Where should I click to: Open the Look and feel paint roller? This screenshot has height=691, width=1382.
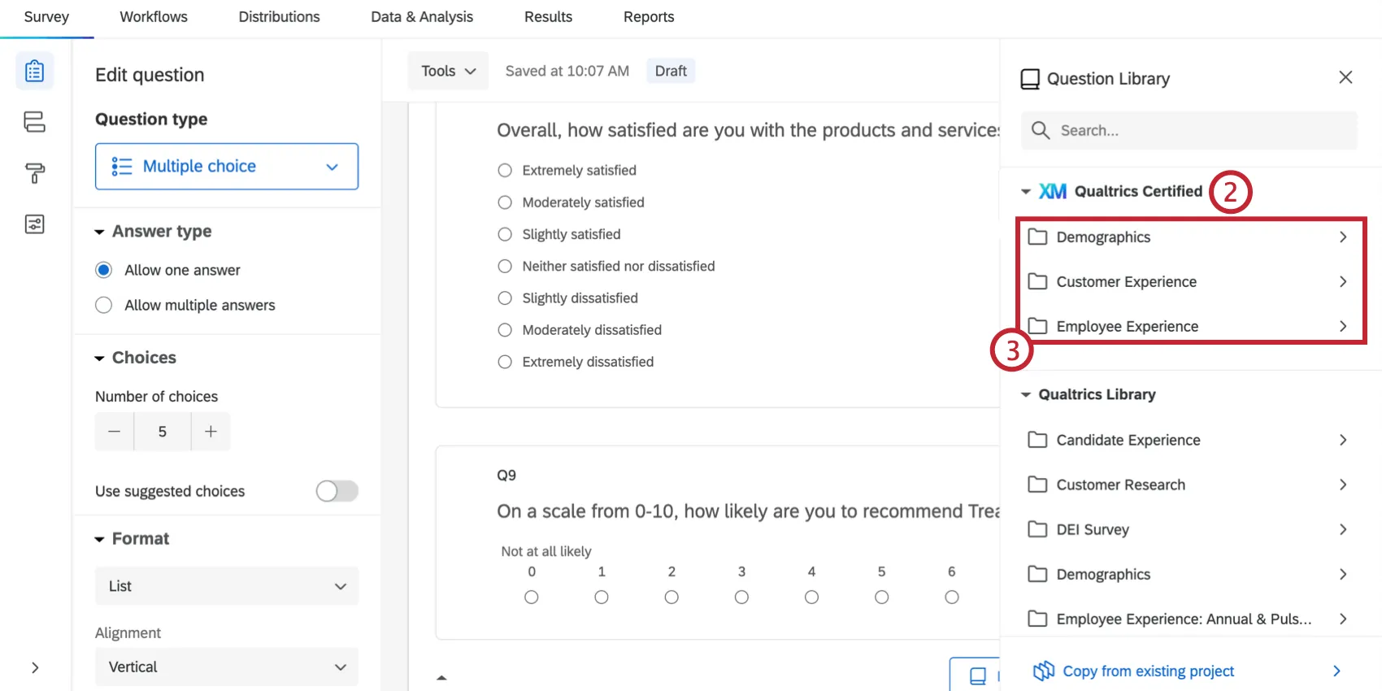34,172
